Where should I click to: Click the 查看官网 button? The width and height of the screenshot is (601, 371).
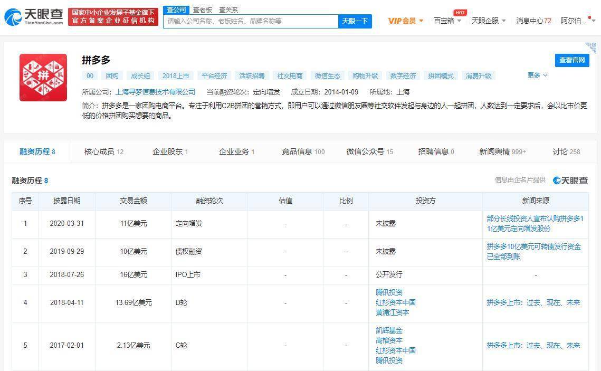(572, 60)
